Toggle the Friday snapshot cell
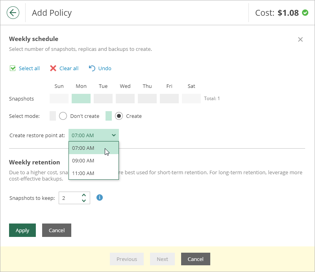Viewport: 315px width, 272px height. click(169, 99)
